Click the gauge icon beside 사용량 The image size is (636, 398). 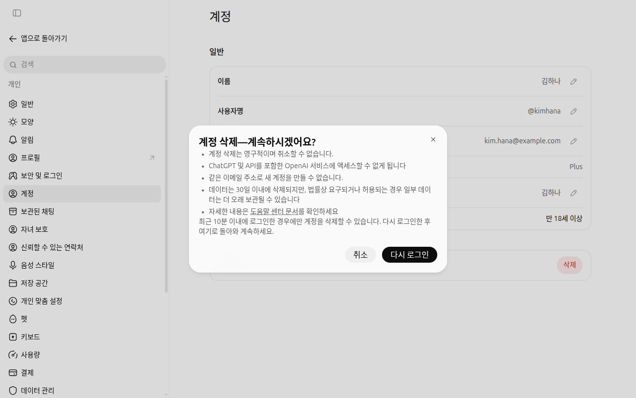pyautogui.click(x=13, y=355)
